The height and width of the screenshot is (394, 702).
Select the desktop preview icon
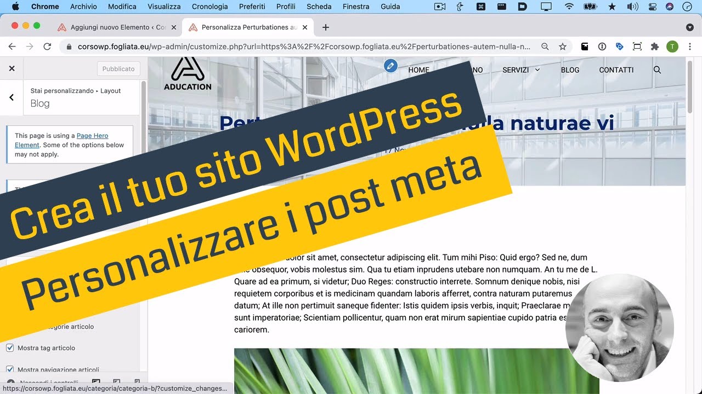(96, 381)
